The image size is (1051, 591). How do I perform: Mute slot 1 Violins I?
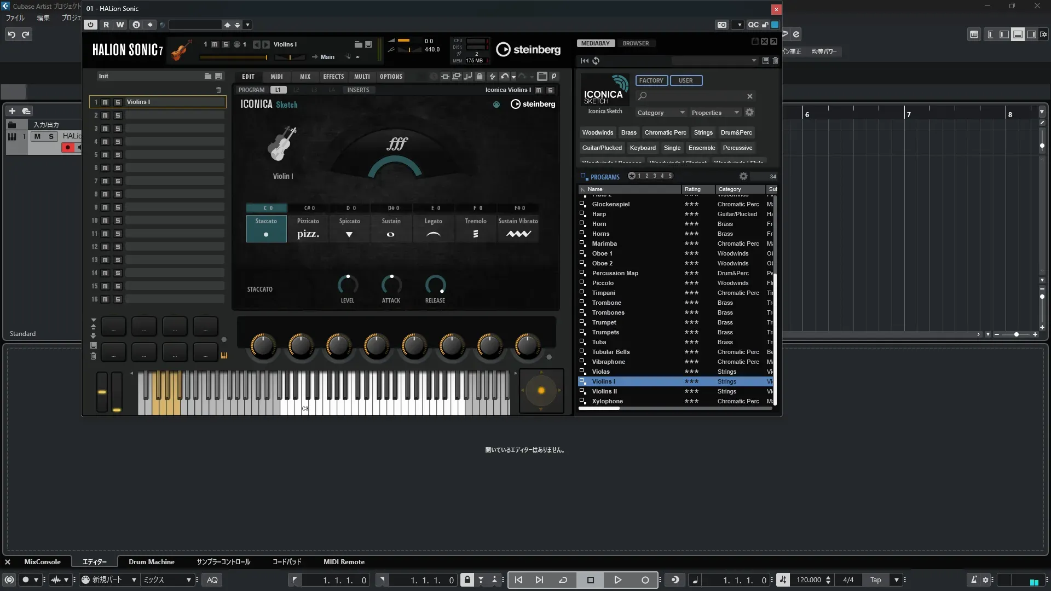pyautogui.click(x=105, y=102)
